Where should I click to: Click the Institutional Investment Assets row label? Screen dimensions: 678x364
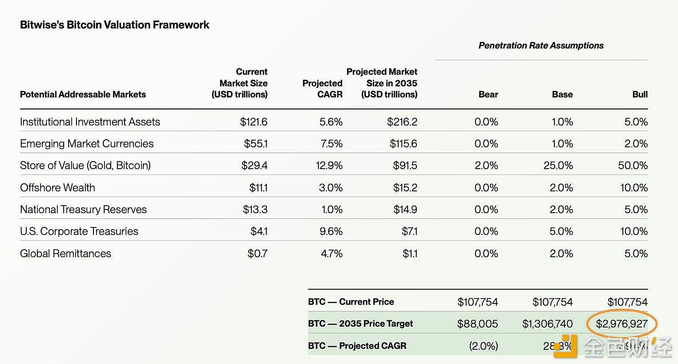pos(90,122)
